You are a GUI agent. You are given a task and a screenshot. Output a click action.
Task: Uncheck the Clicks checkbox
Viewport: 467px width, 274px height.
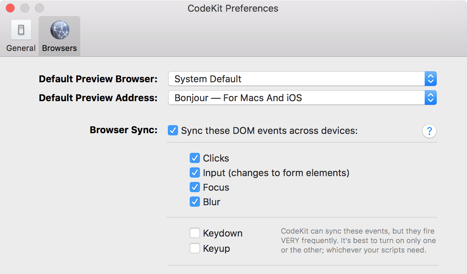[x=195, y=158]
